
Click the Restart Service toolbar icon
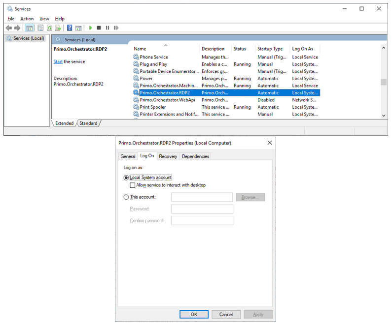click(x=116, y=28)
